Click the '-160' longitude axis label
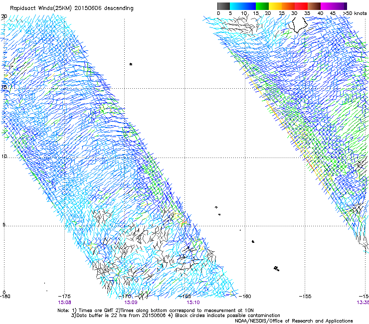Viewport: 369px width, 324px height. [x=245, y=296]
